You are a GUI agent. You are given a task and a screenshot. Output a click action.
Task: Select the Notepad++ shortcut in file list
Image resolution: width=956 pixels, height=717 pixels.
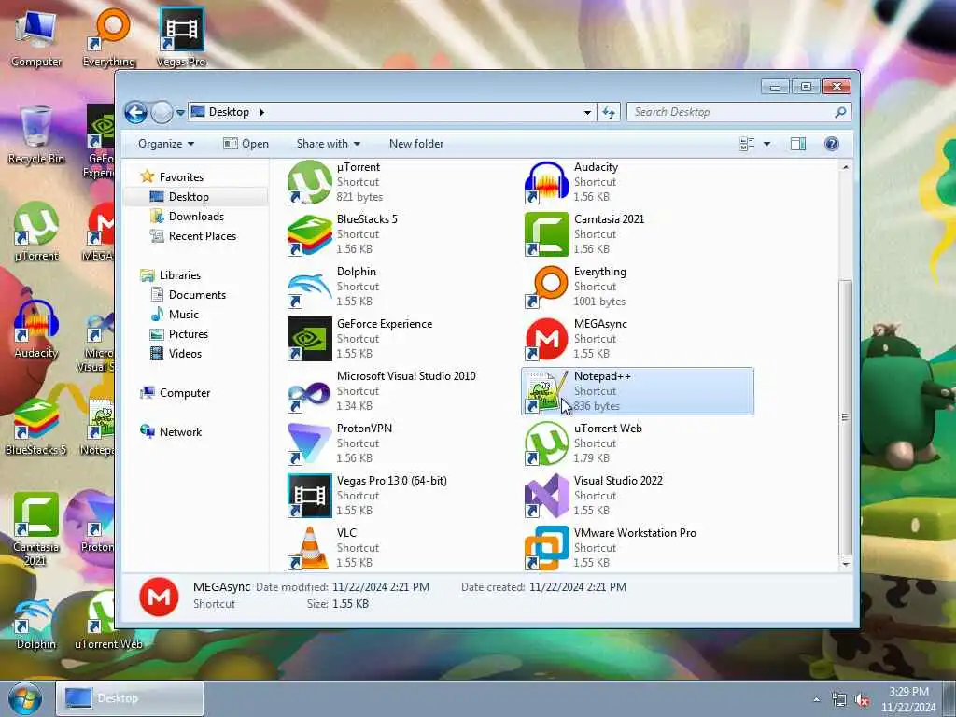(x=638, y=391)
